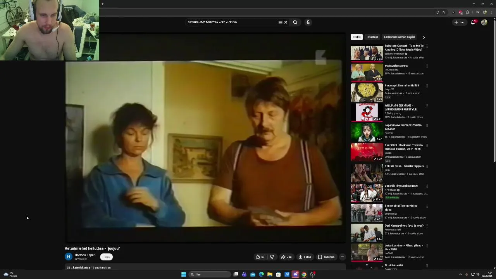Open the weather widget on the taskbar
This screenshot has height=279, width=496.
coord(10,274)
